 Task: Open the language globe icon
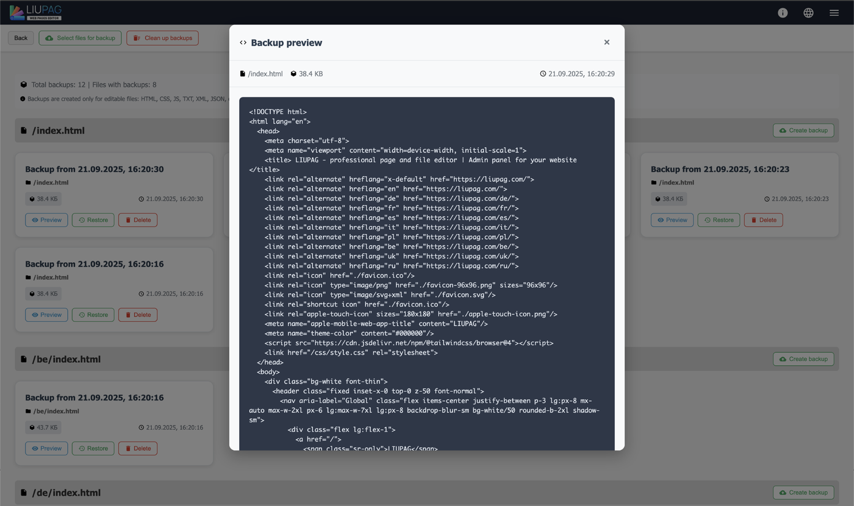[x=808, y=13]
